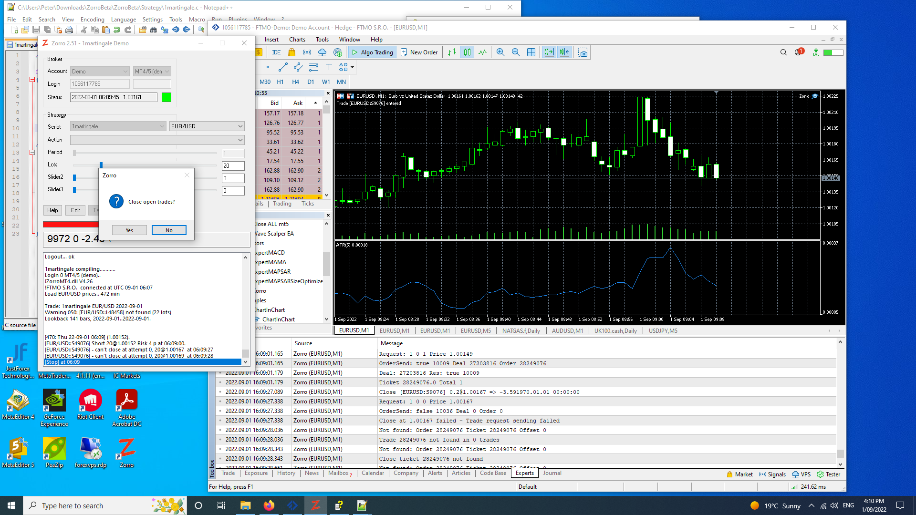Click the Notepad++ Find binoculars icon
The image size is (916, 515).
click(153, 30)
